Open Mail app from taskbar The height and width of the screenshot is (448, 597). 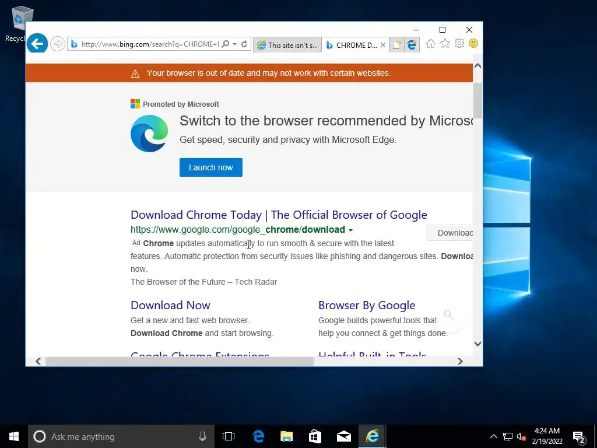click(x=344, y=436)
